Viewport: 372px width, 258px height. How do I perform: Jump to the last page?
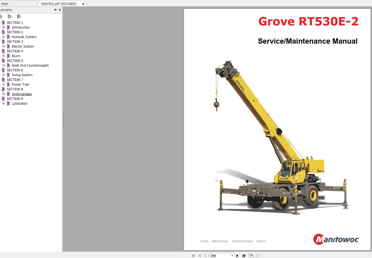244,256
